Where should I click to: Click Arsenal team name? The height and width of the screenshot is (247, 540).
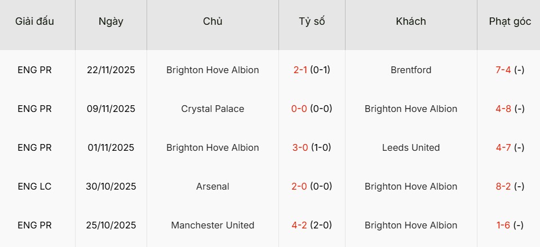click(213, 187)
